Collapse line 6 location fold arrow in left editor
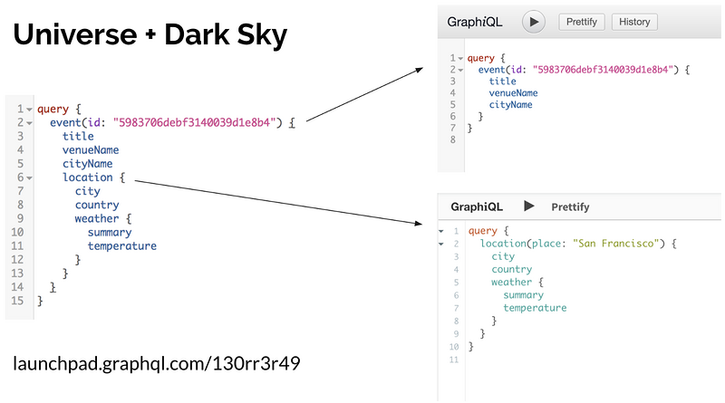Image resolution: width=725 pixels, height=403 pixels. point(29,178)
